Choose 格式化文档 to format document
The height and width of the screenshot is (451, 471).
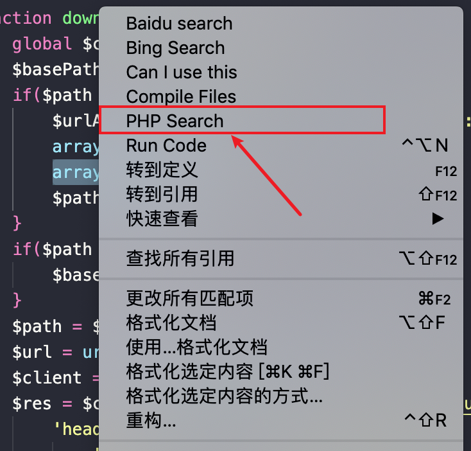pyautogui.click(x=281, y=323)
